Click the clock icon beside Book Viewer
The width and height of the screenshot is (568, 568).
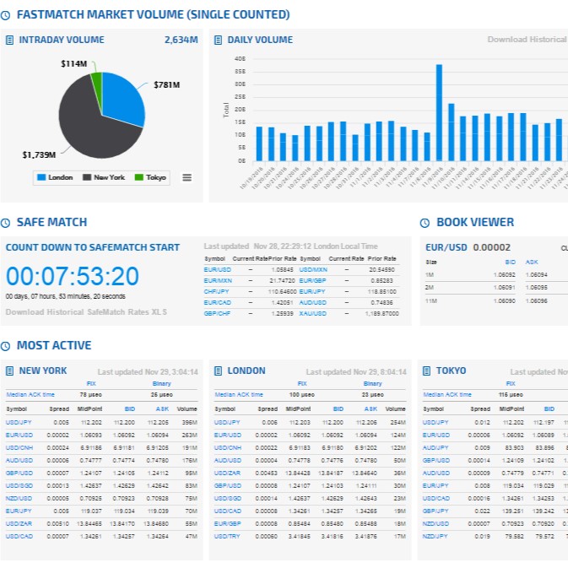point(425,223)
